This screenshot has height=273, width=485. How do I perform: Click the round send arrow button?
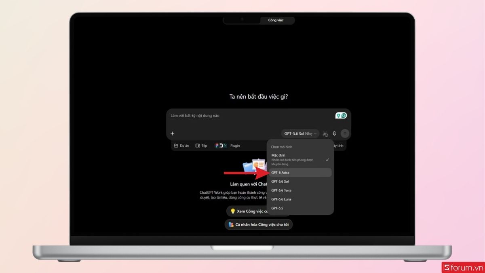click(345, 133)
